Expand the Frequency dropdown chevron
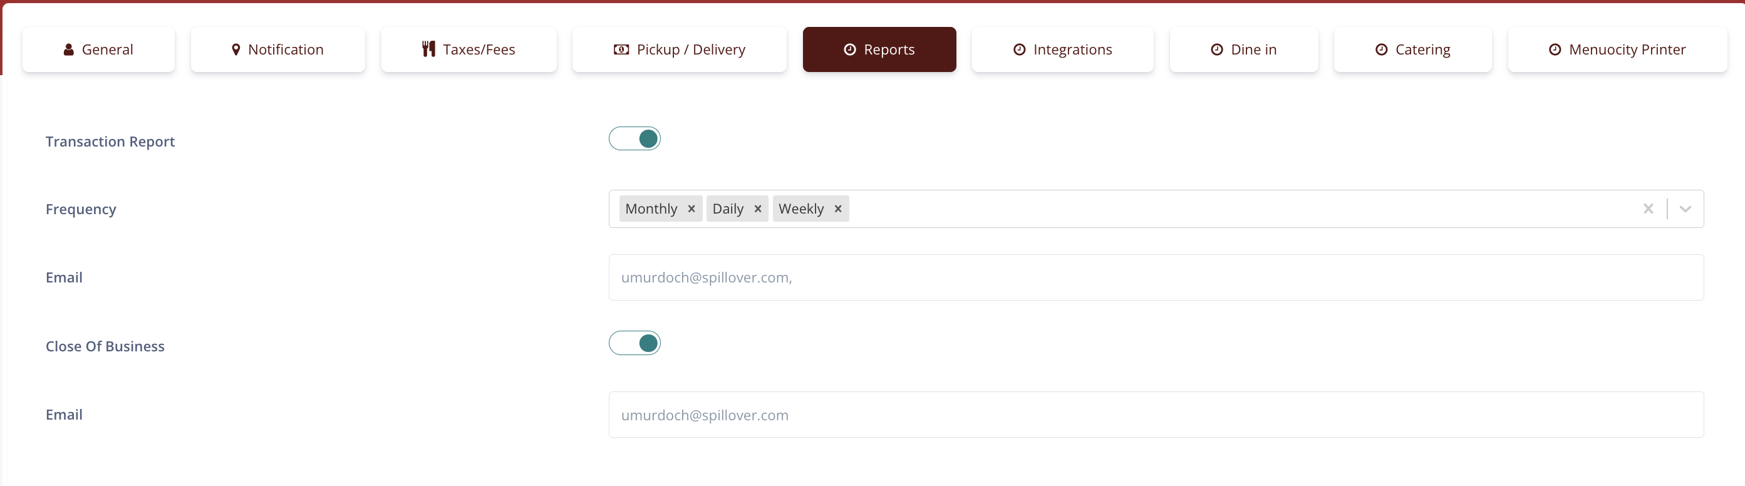 click(x=1685, y=209)
